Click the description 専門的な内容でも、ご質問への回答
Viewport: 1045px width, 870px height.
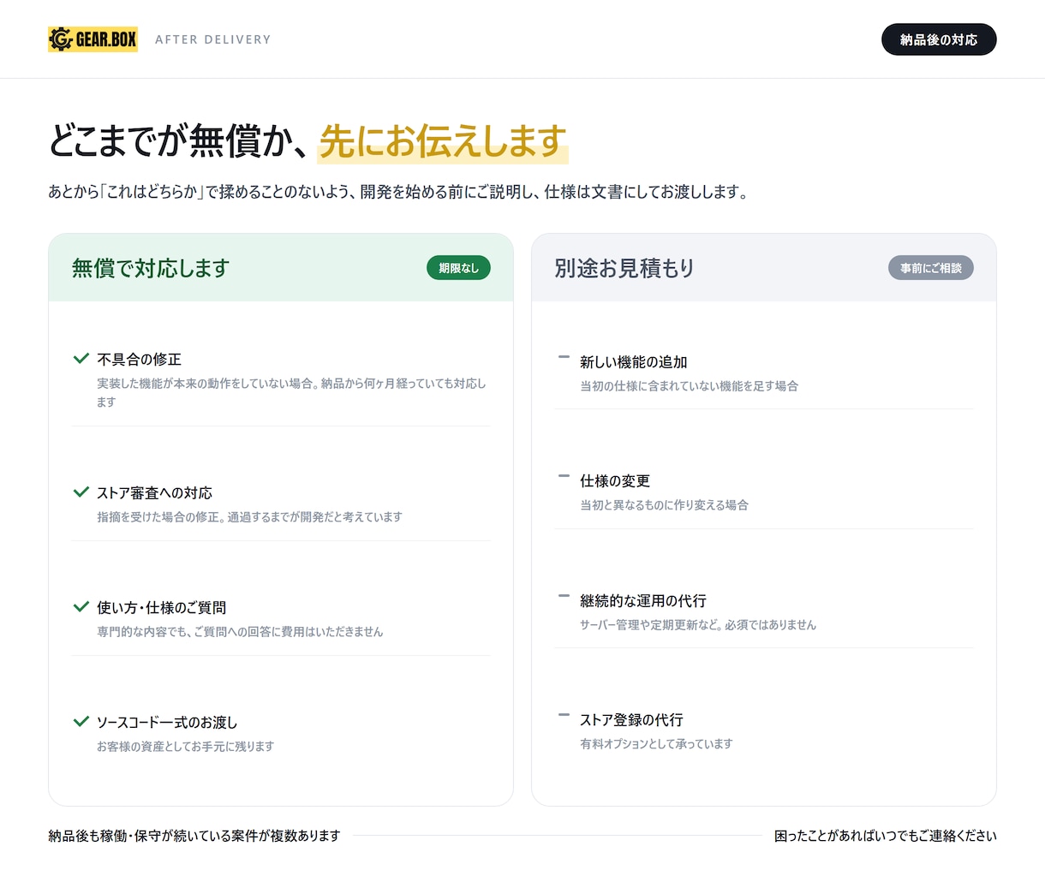pos(240,632)
